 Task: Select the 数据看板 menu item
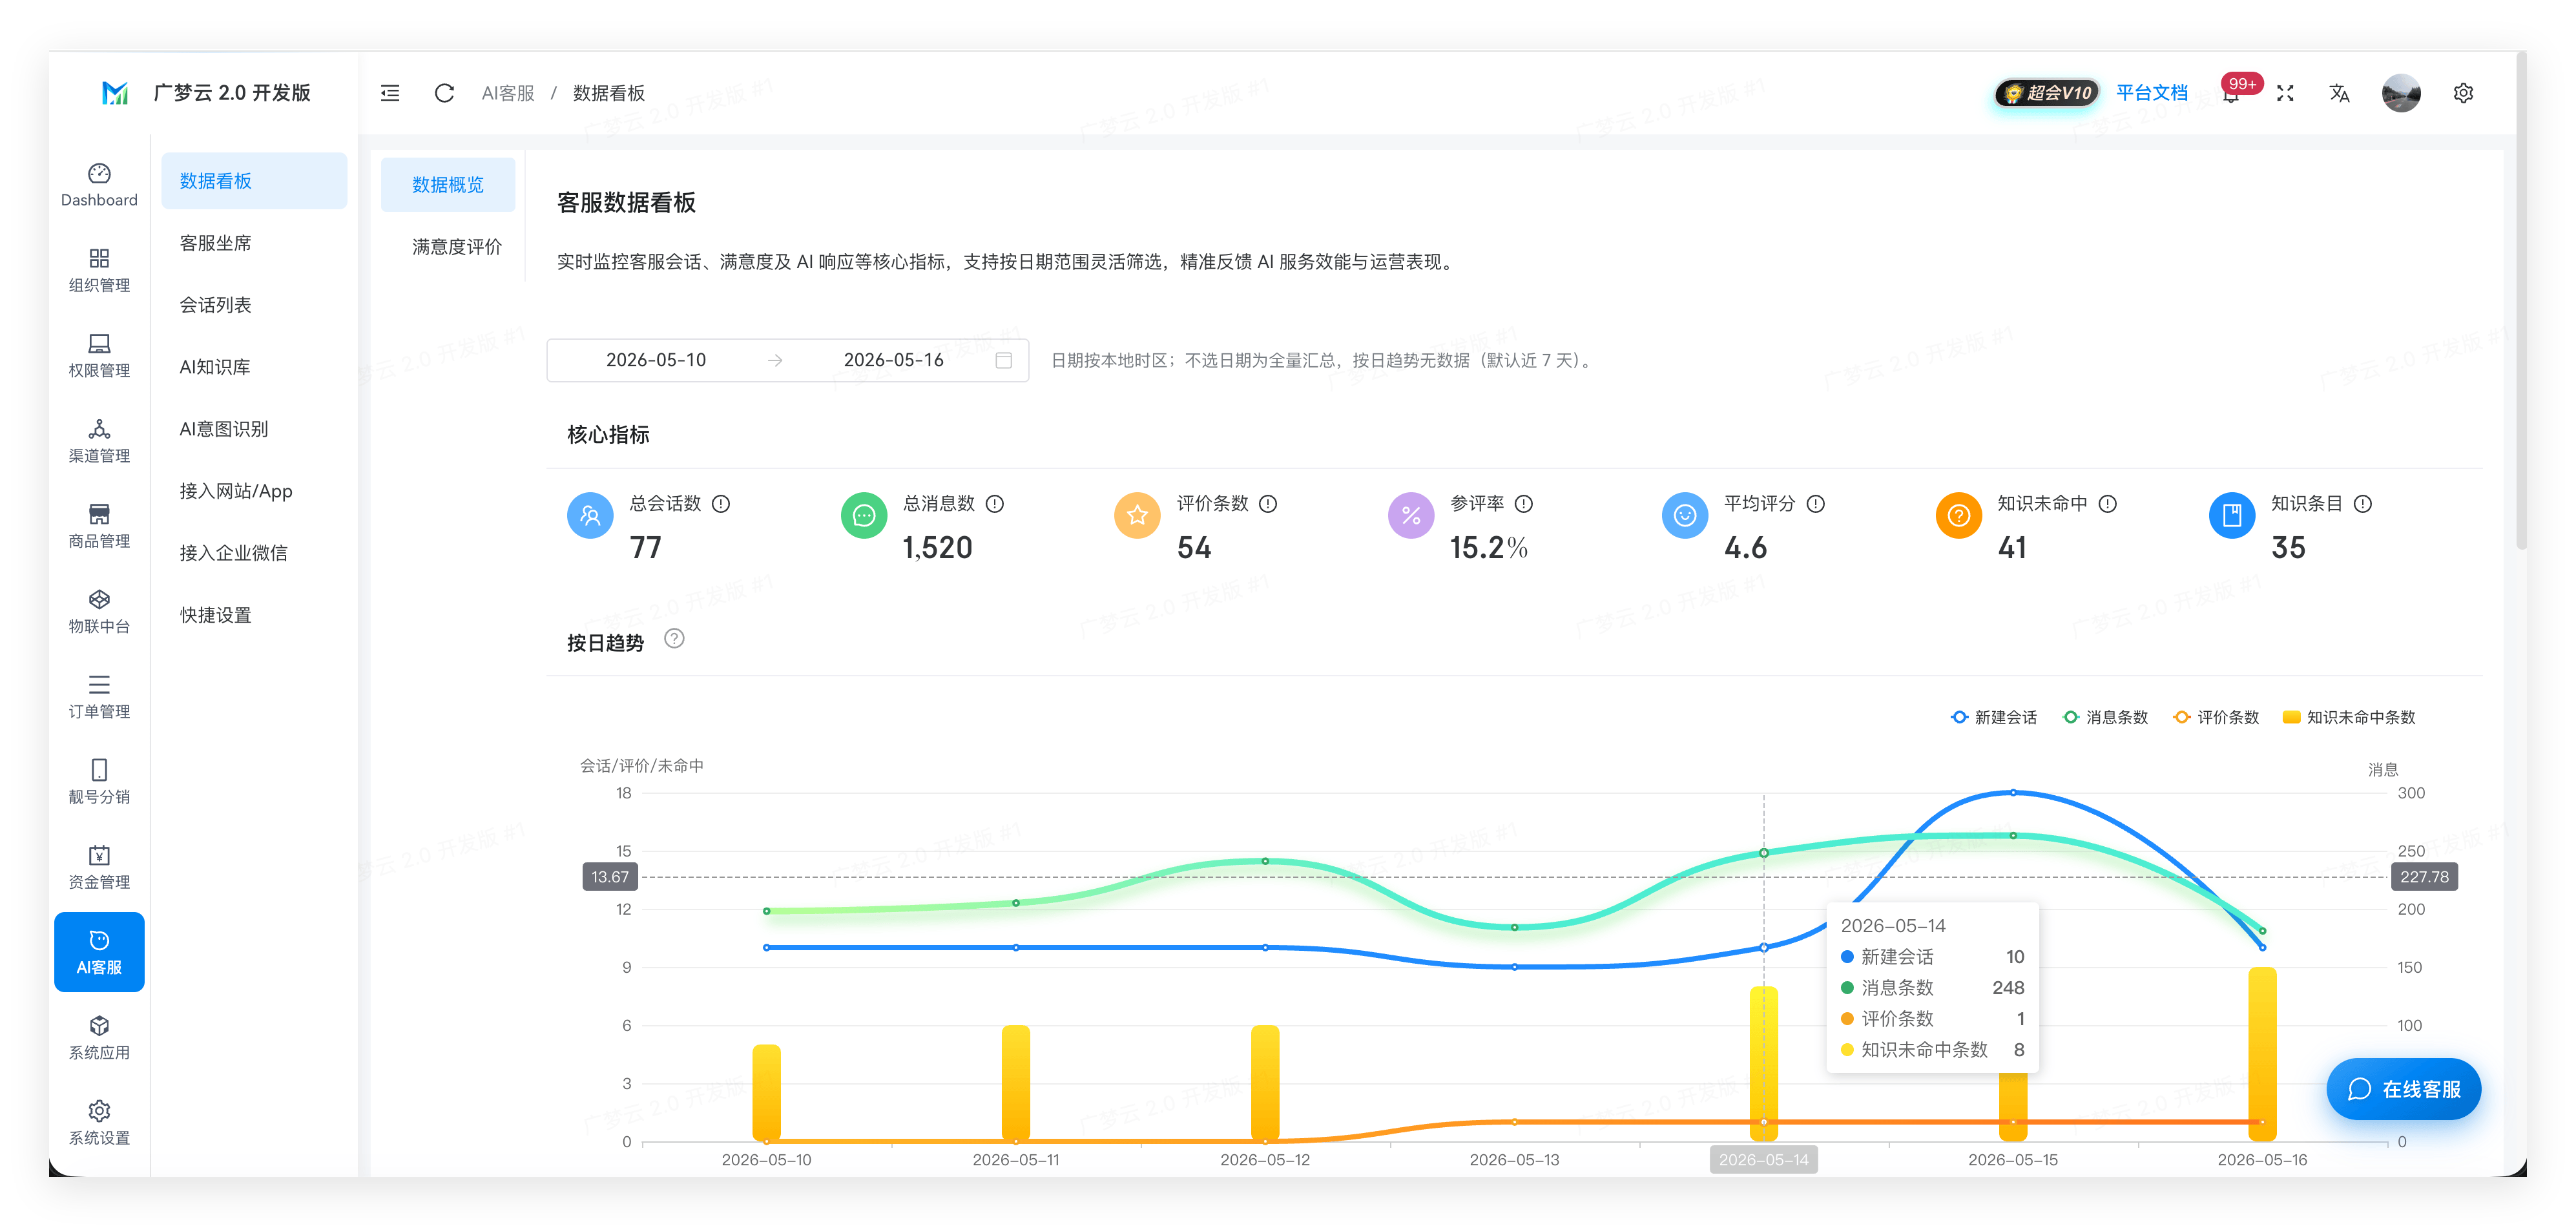254,181
